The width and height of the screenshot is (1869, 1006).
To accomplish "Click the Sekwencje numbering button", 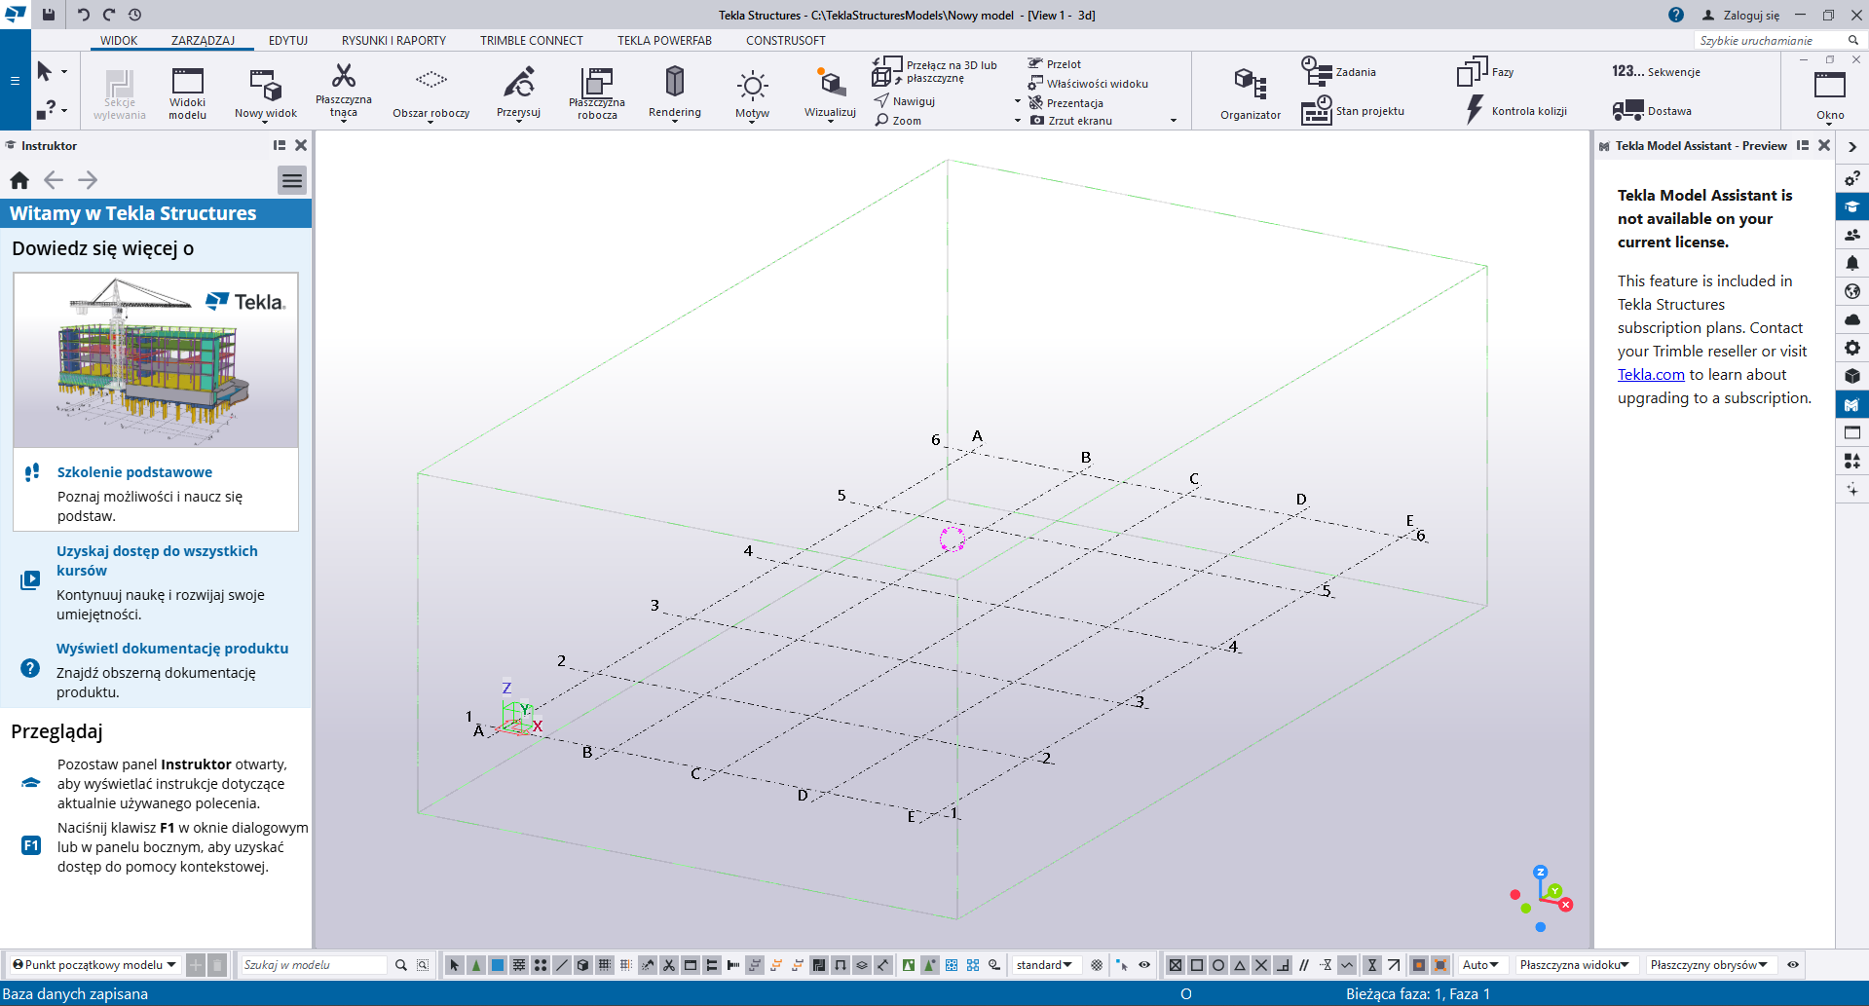I will [1656, 71].
